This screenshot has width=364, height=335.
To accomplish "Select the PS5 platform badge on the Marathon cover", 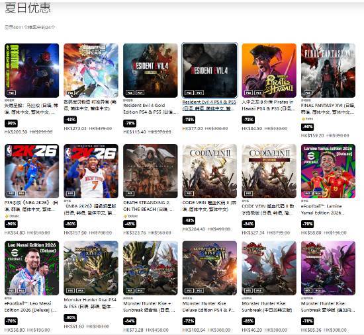I will (x=11, y=93).
